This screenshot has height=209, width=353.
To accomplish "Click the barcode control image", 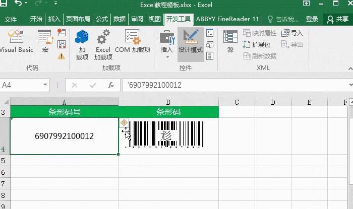I will (166, 134).
